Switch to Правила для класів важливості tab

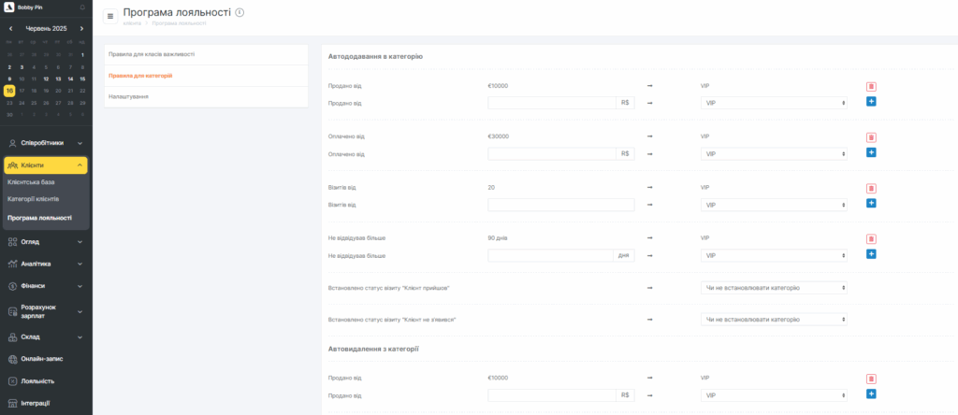(x=206, y=54)
